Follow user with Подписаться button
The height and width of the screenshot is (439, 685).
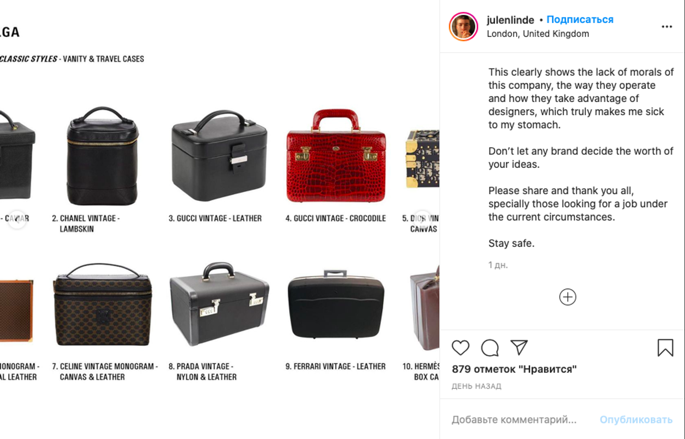click(580, 20)
